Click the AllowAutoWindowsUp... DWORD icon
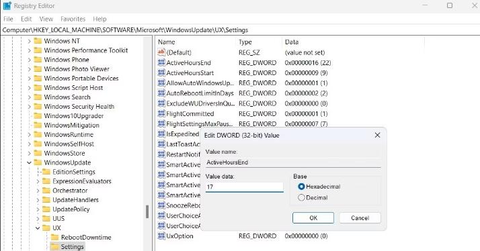Image resolution: width=480 pixels, height=251 pixels. [x=161, y=83]
